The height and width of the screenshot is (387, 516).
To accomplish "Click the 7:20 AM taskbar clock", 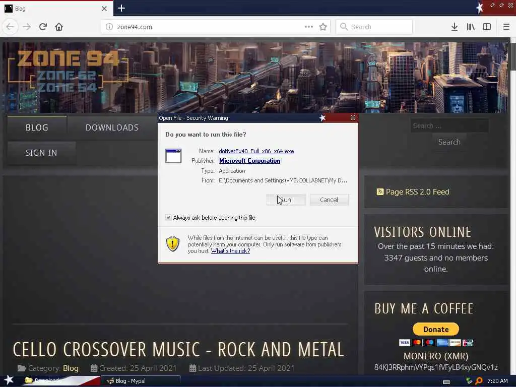I will click(497, 381).
